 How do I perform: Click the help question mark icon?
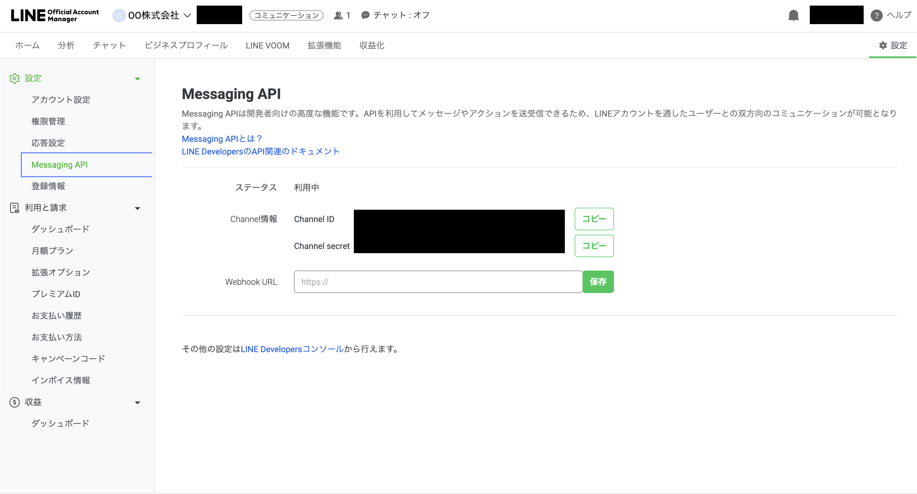[x=876, y=15]
